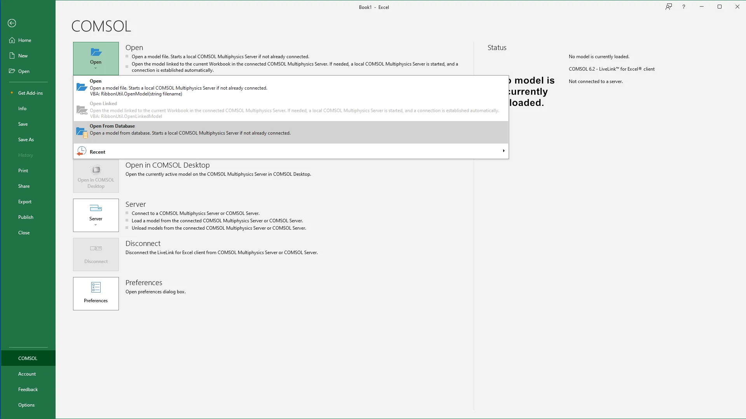Click the New document icon in sidebar
The width and height of the screenshot is (746, 419).
[x=12, y=56]
